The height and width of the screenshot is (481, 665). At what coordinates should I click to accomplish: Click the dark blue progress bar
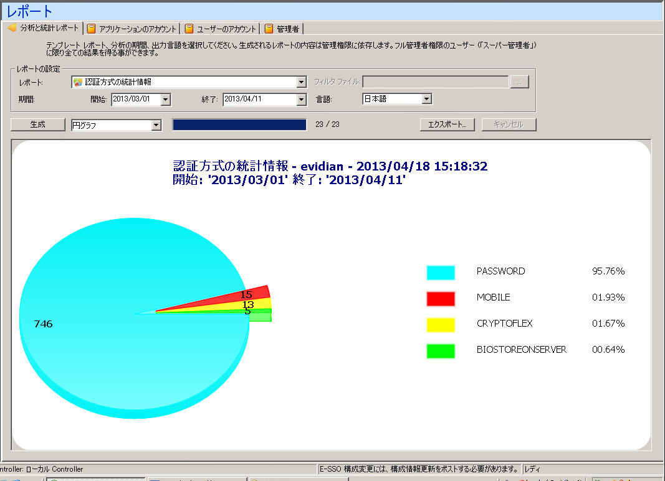[x=239, y=124]
